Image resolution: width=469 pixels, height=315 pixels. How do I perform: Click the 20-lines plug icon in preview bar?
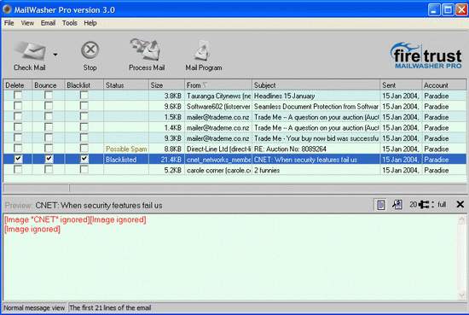point(424,205)
